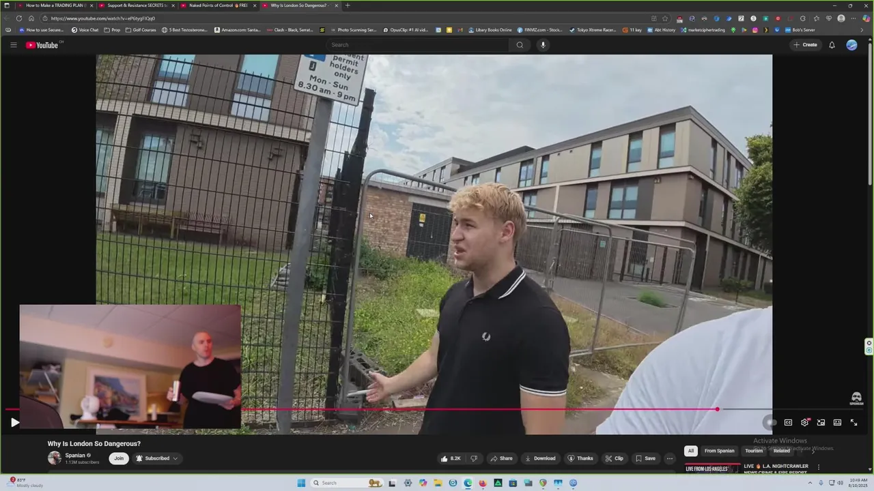874x491 pixels.
Task: Select the Related filter chip
Action: [x=782, y=451]
